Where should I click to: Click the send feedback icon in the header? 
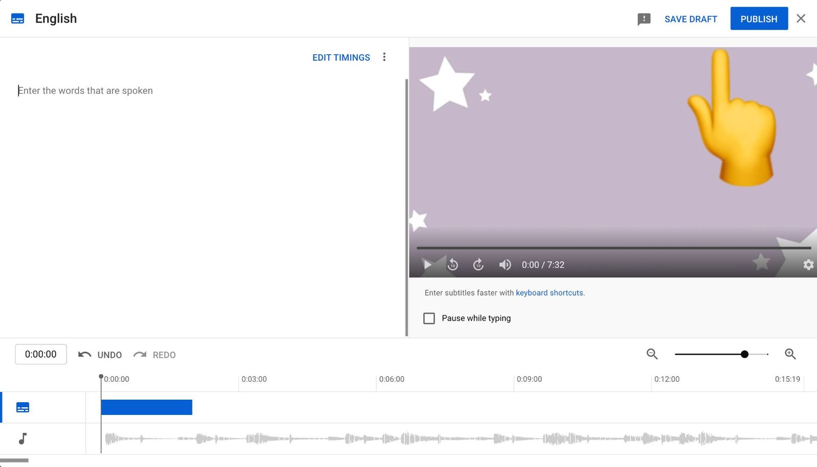coord(644,18)
